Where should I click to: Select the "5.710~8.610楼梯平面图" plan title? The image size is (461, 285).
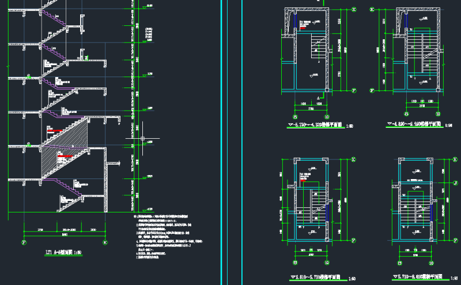click(x=417, y=278)
